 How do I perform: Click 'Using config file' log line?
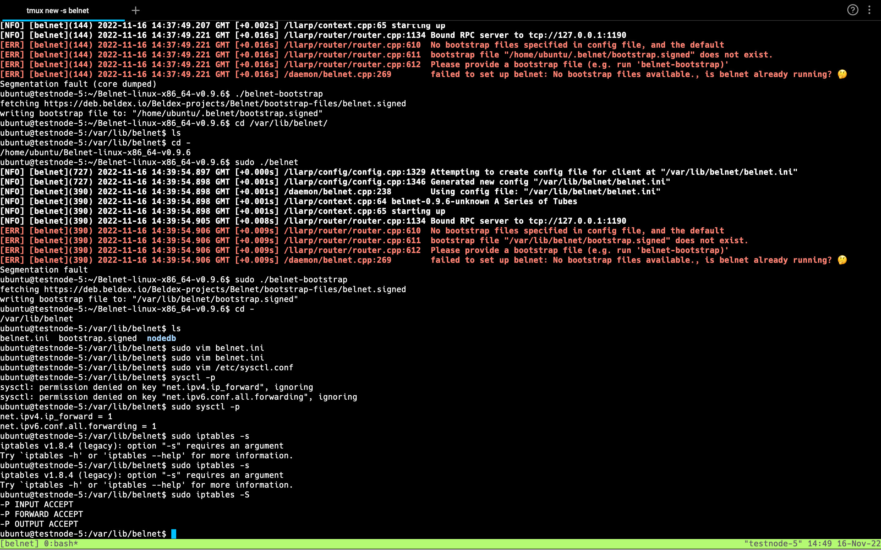[330, 192]
